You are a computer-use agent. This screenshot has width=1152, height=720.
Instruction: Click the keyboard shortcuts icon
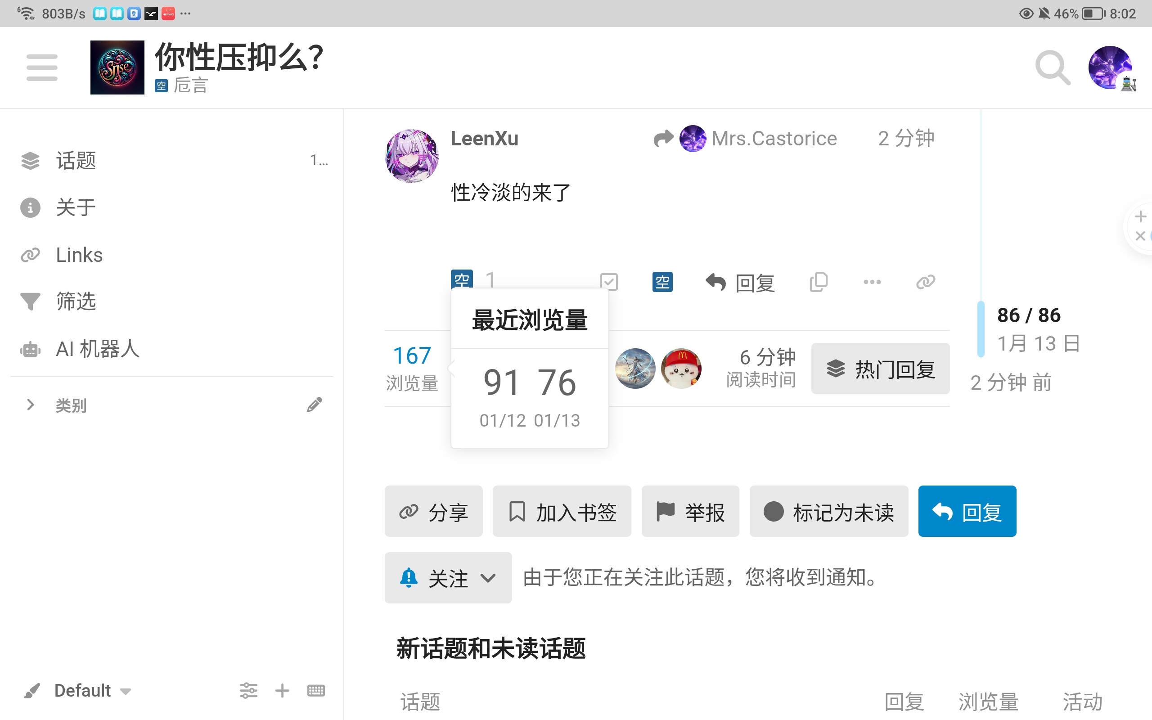point(315,690)
